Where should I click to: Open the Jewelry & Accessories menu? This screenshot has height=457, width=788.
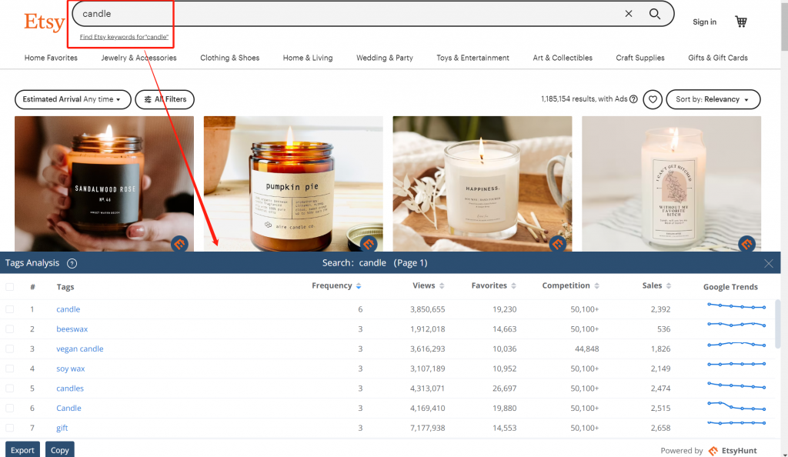139,58
